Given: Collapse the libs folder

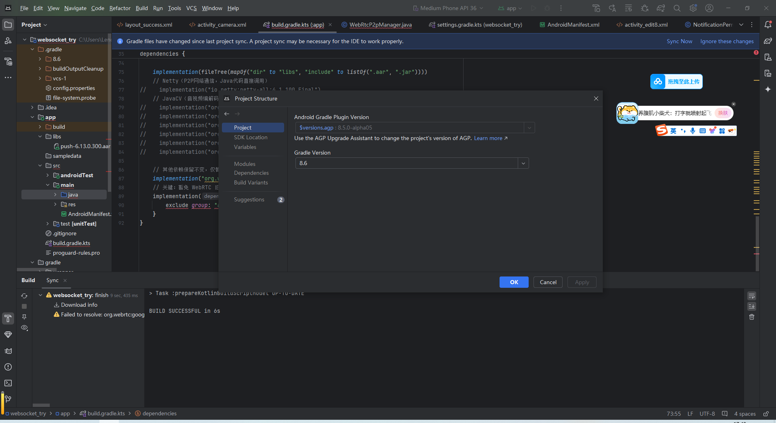Looking at the screenshot, I should click(40, 136).
